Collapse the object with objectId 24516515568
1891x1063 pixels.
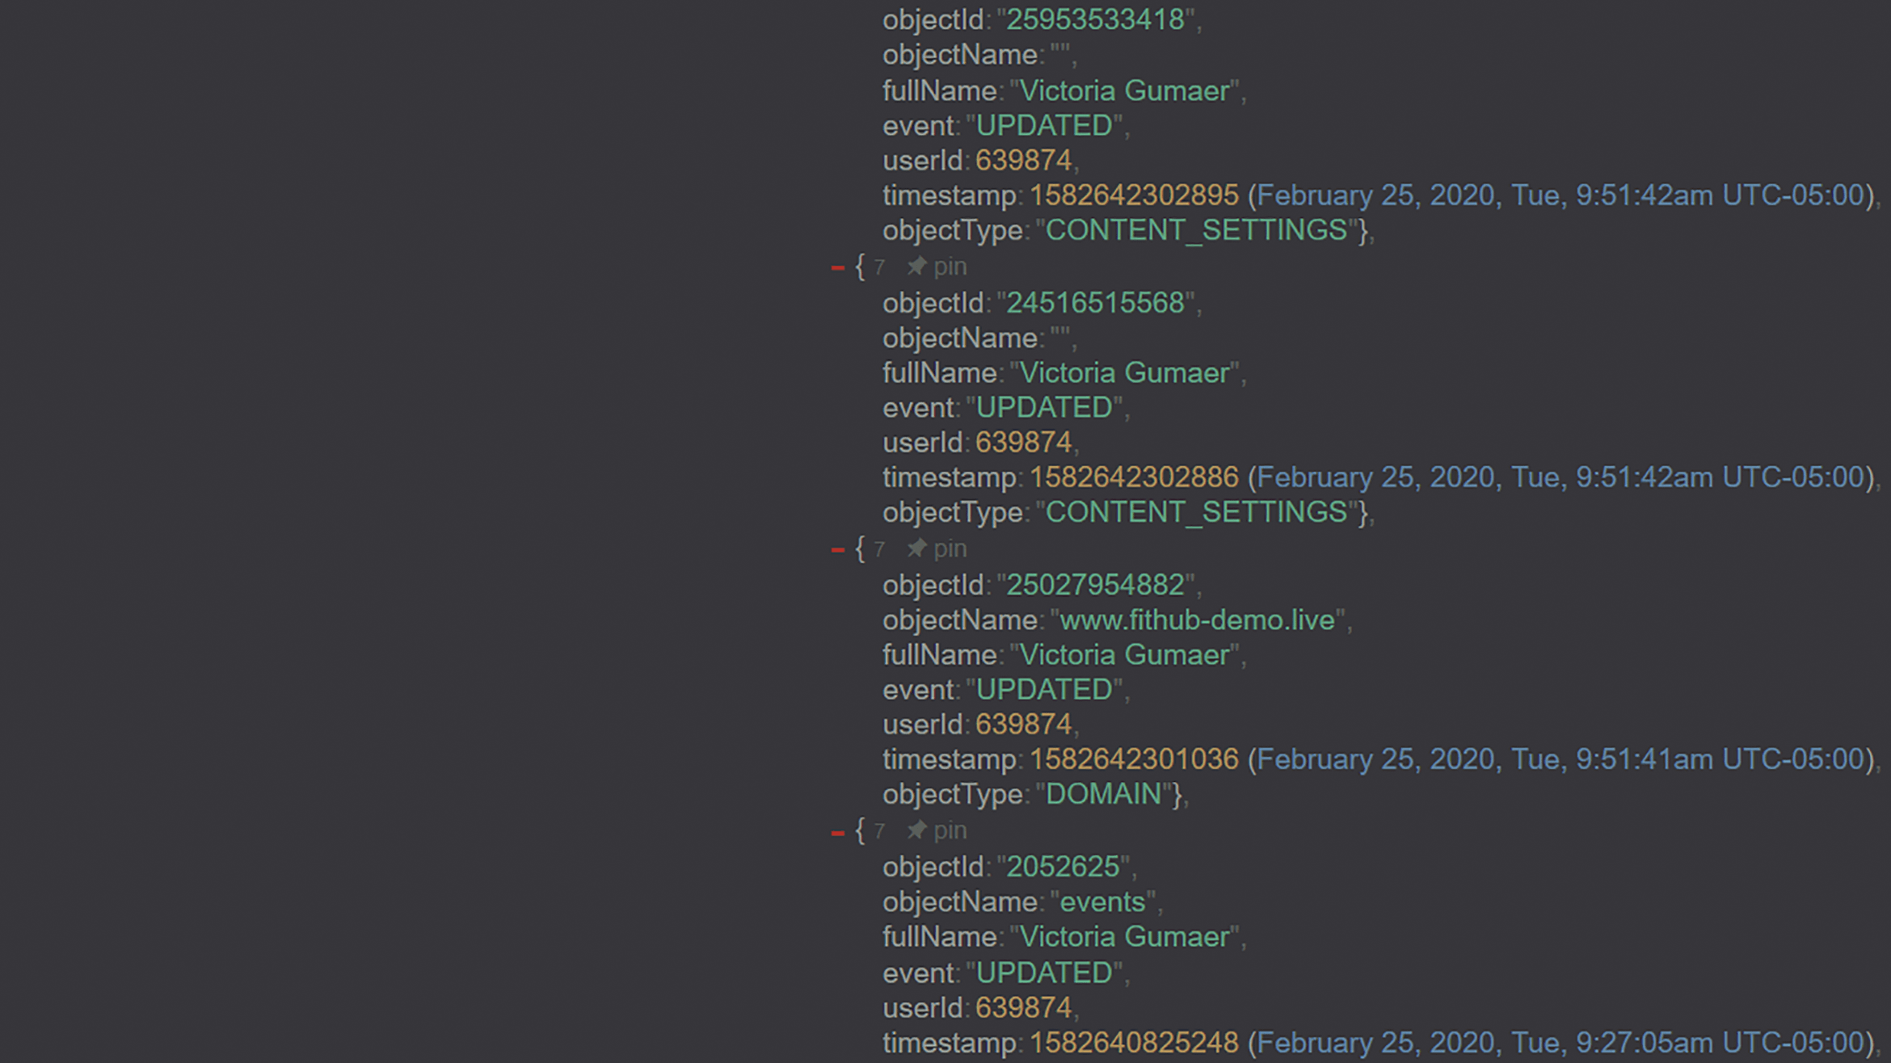(x=837, y=267)
